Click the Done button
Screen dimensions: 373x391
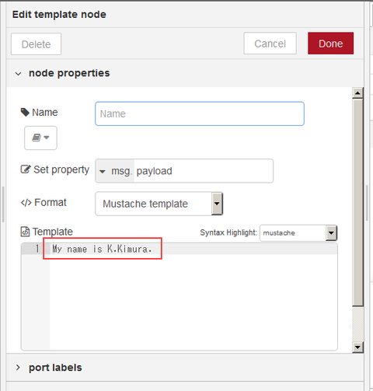click(x=330, y=44)
